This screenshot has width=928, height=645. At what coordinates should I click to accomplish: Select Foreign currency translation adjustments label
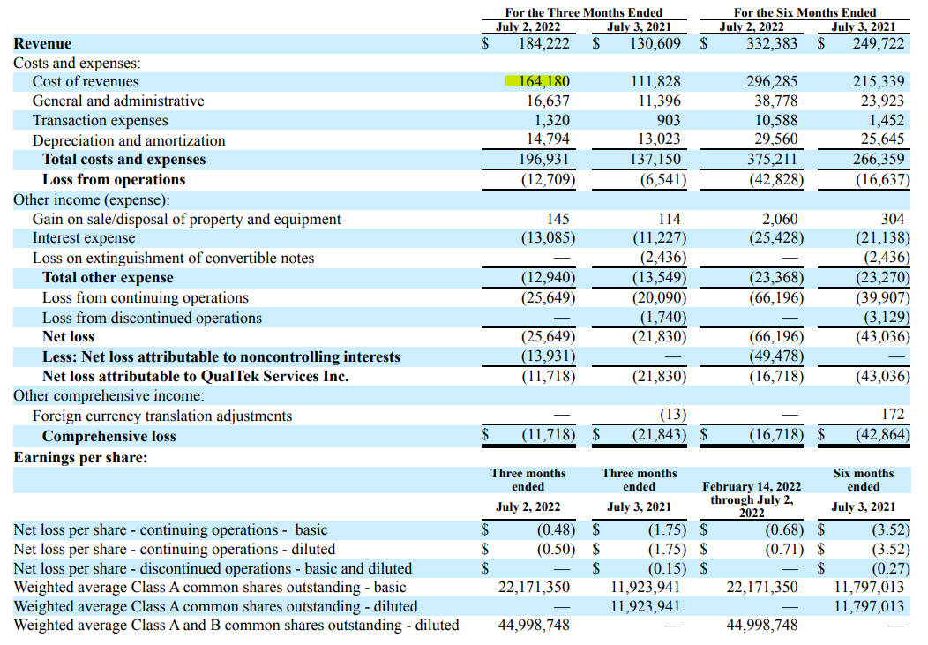tap(162, 416)
